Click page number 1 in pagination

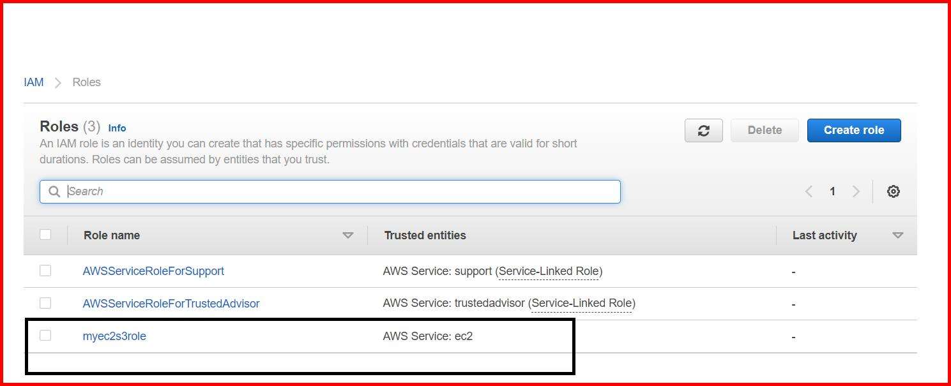click(832, 191)
